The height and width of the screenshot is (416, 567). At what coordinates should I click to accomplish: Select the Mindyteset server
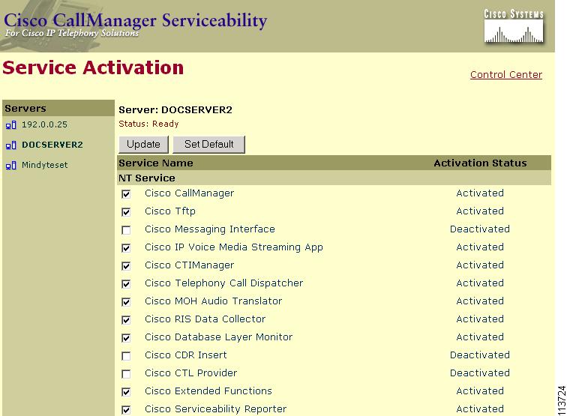pyautogui.click(x=45, y=165)
